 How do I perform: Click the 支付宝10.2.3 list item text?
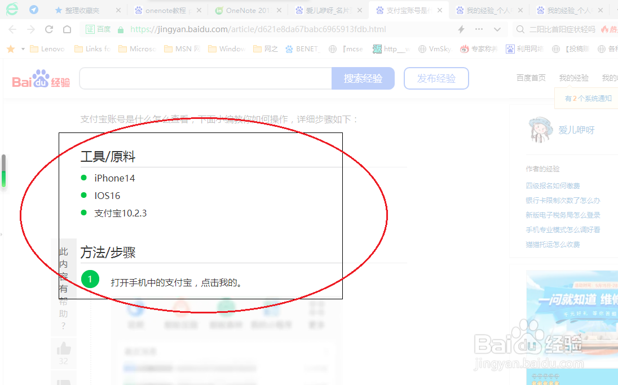120,213
